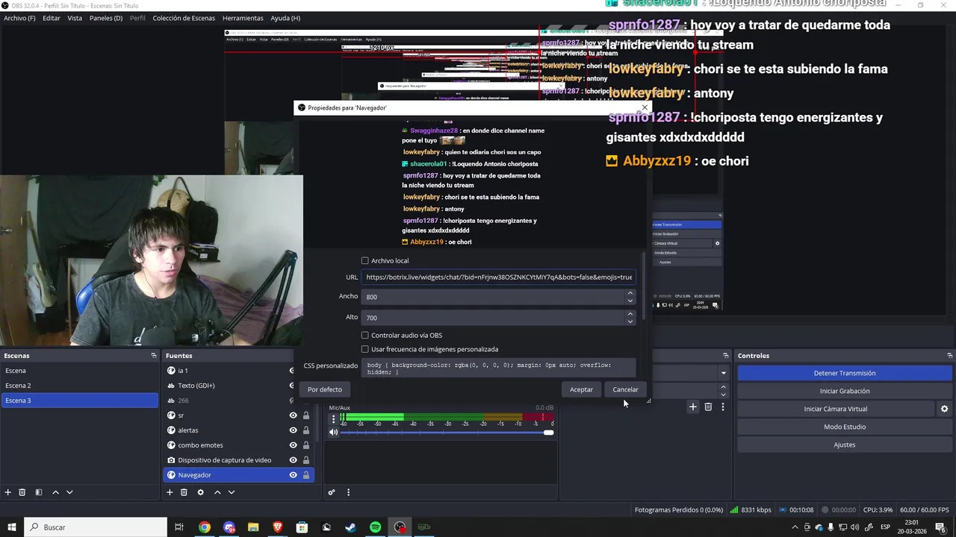Undock the Controles panel icon

pyautogui.click(x=950, y=356)
